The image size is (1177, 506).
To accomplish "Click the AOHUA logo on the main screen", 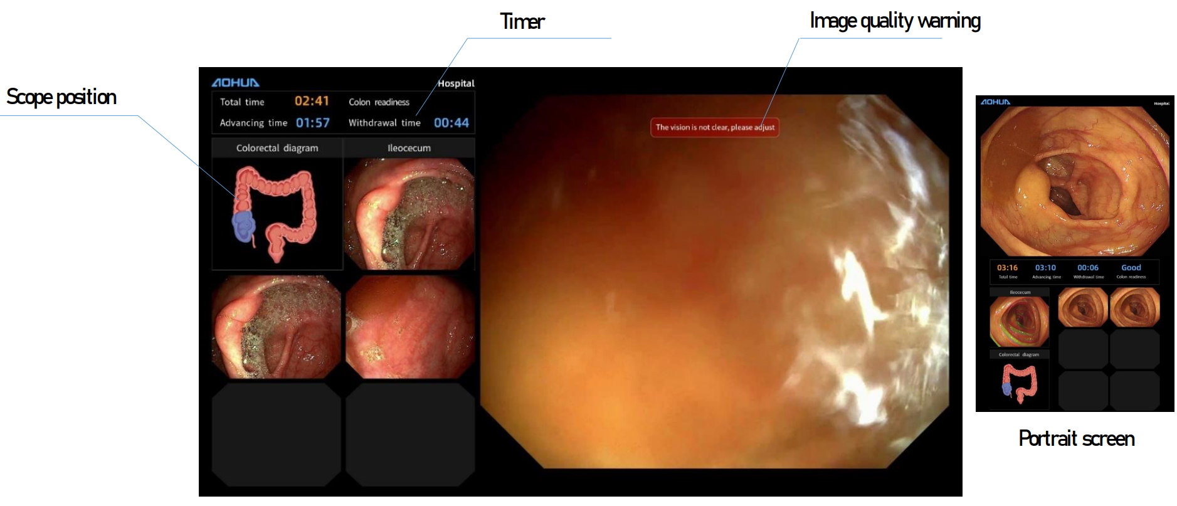I will (235, 83).
